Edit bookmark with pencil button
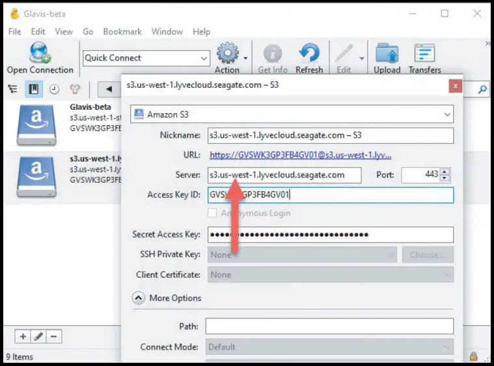494x366 pixels. click(x=38, y=336)
